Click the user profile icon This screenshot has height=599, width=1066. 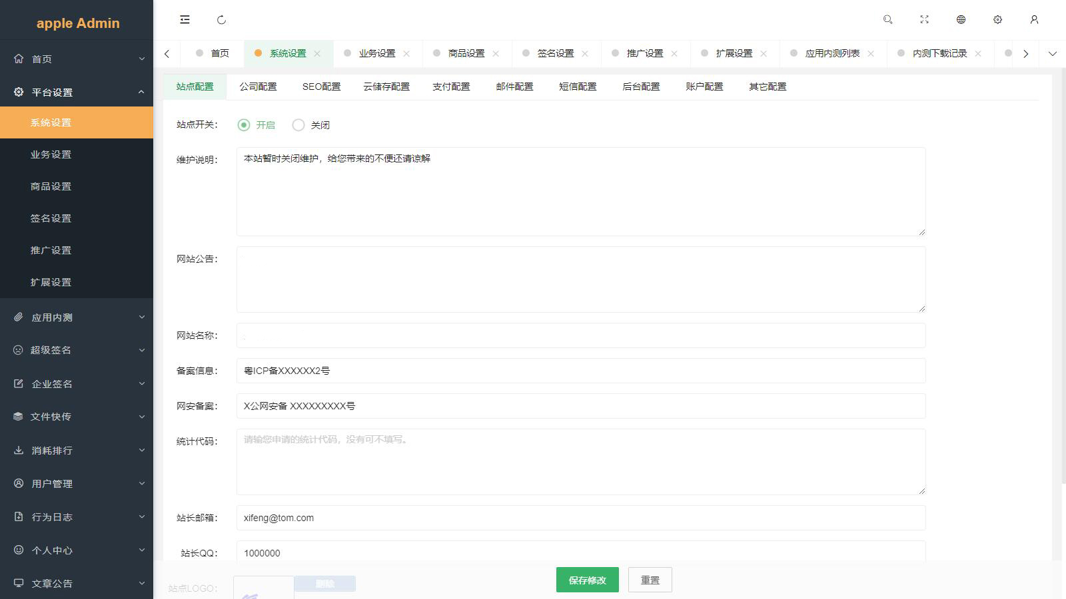point(1034,19)
